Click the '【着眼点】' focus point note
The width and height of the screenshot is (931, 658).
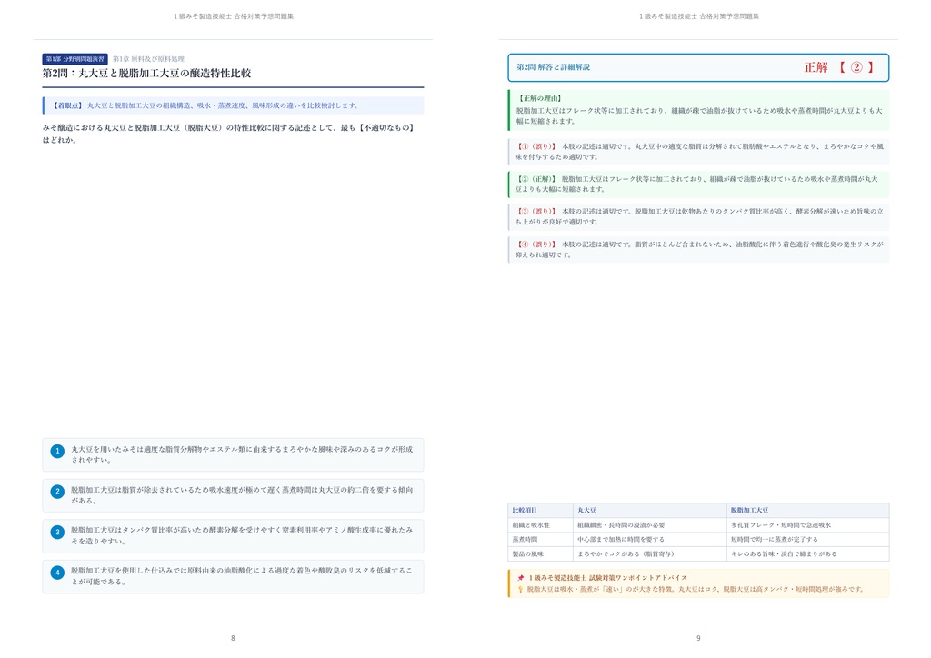point(234,105)
